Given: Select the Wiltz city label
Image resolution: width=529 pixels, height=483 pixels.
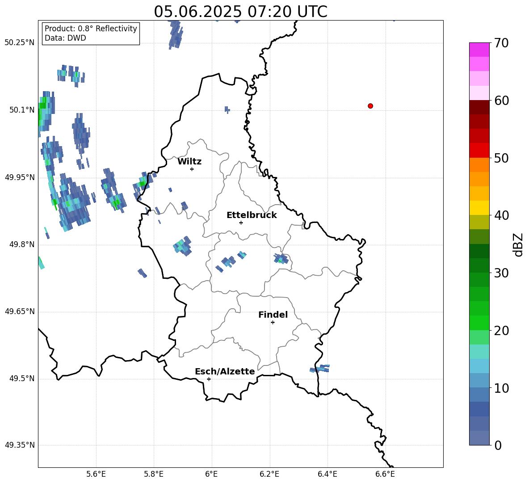Looking at the screenshot, I should (x=189, y=162).
